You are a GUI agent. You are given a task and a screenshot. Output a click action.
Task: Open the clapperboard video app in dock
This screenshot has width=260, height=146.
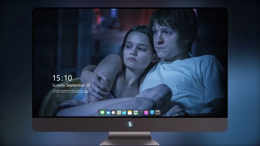tap(124, 113)
